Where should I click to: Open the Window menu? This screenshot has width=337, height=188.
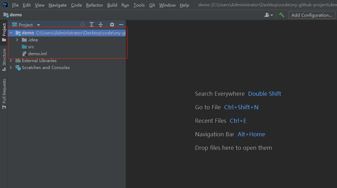point(167,5)
